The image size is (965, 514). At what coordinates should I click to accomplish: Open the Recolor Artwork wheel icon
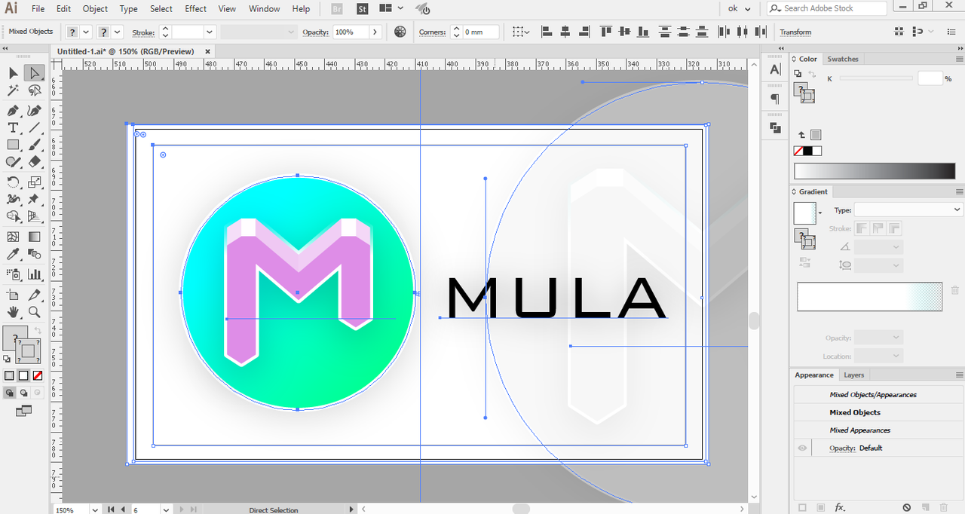(x=400, y=32)
